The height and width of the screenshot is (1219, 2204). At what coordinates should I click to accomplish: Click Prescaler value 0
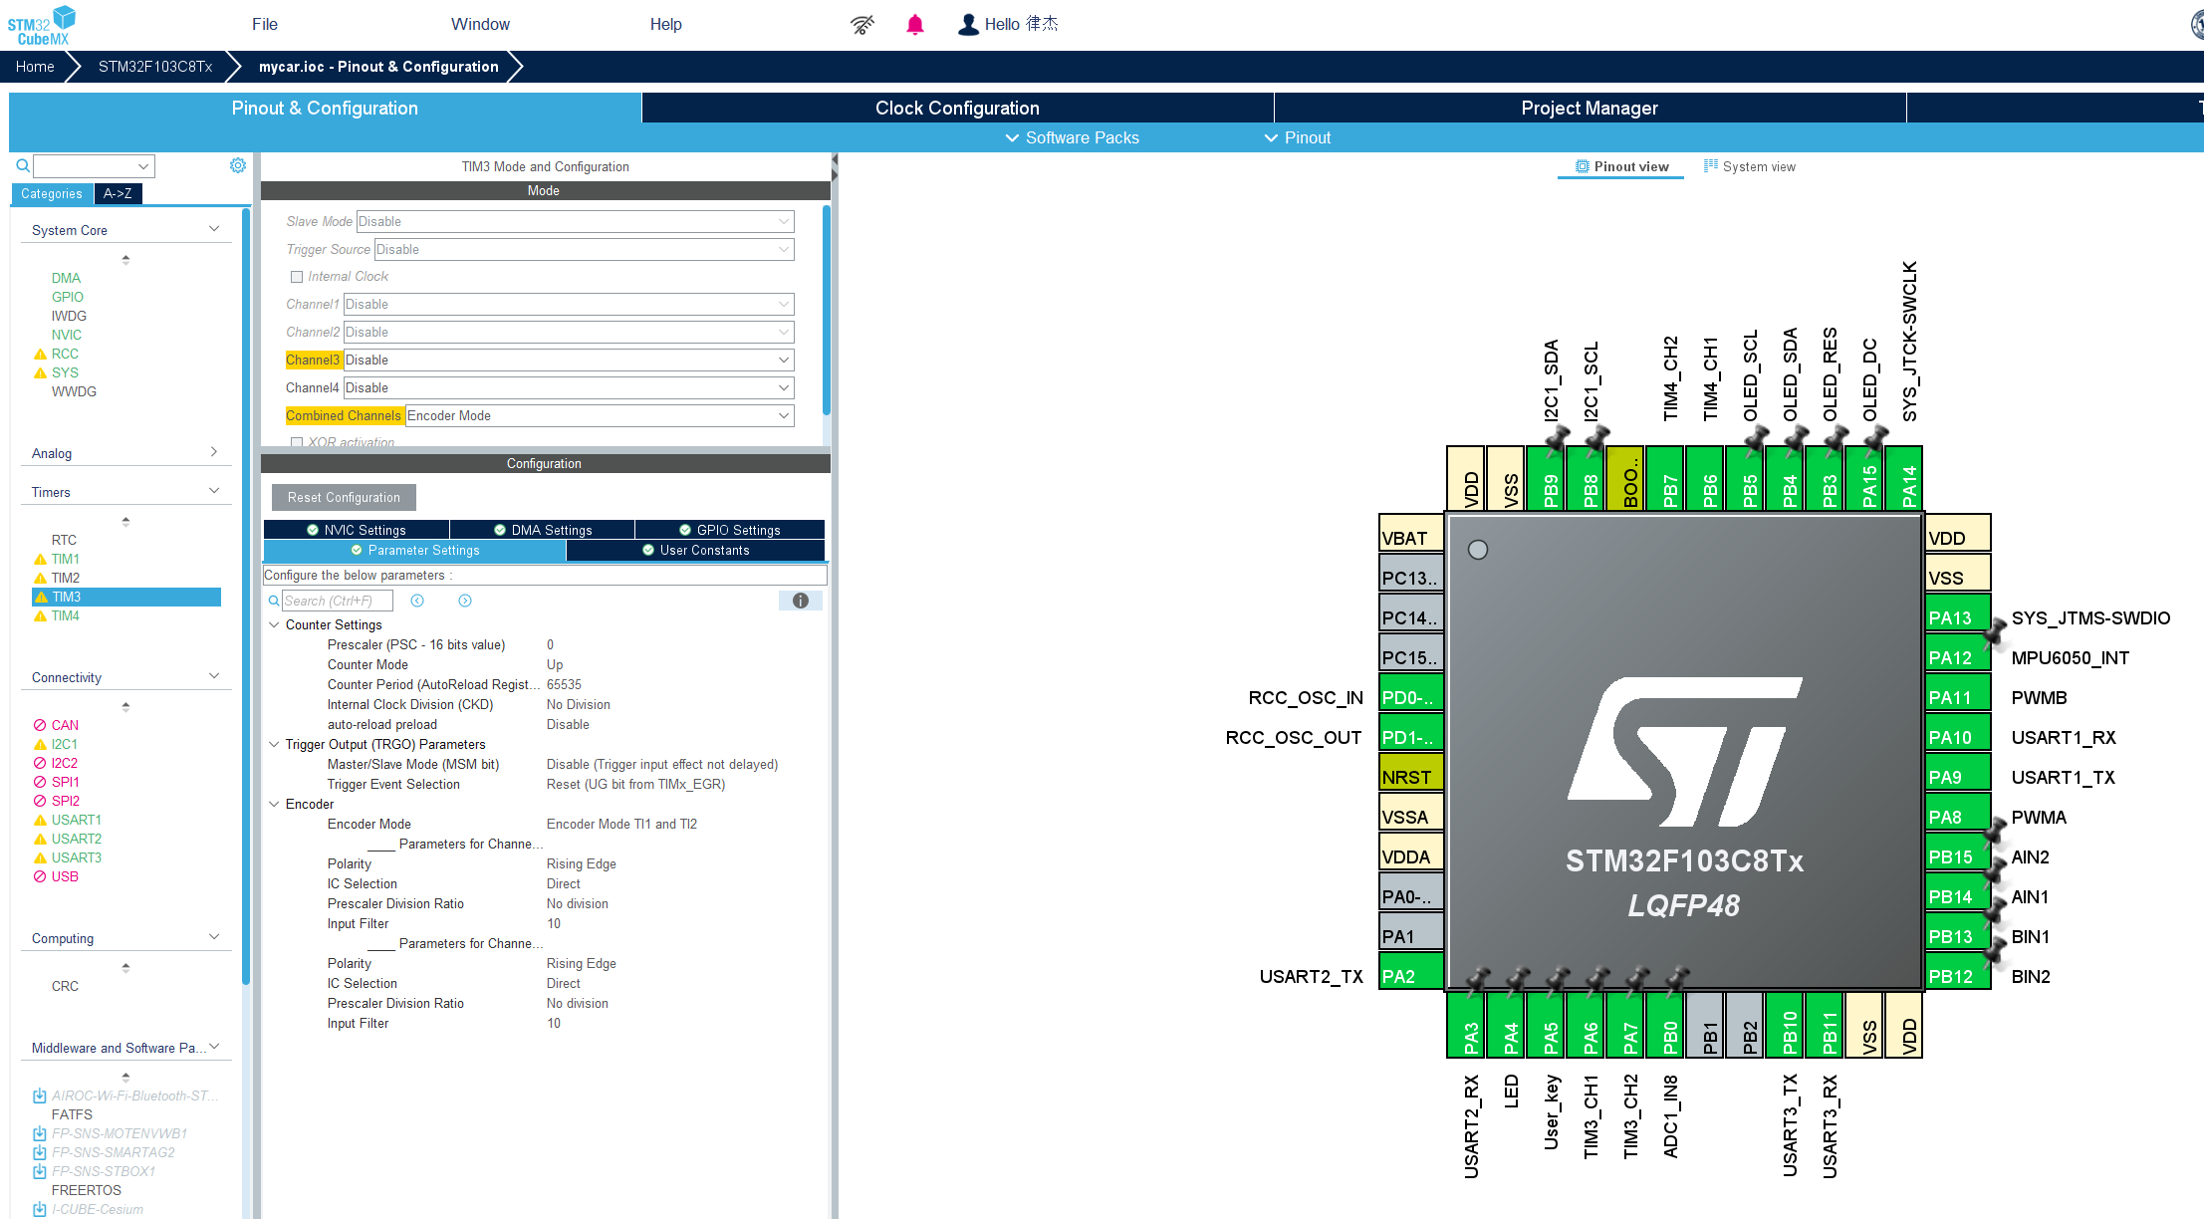point(550,644)
